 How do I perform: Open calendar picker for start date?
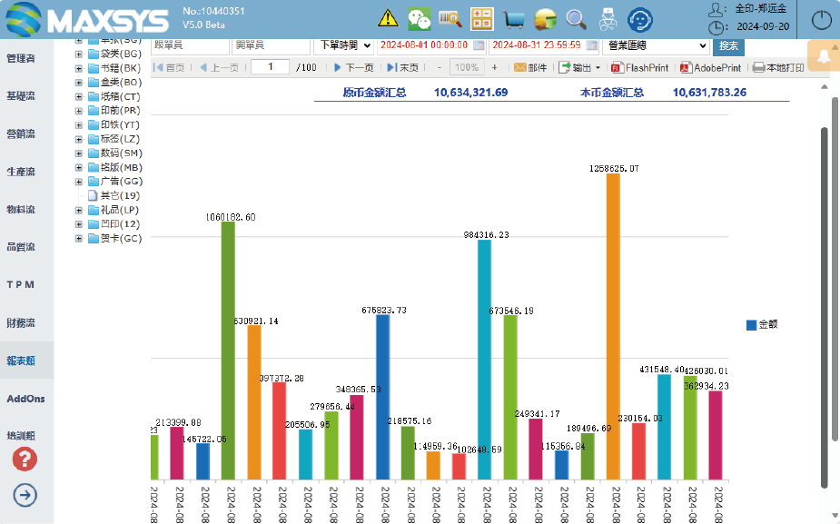pos(479,45)
